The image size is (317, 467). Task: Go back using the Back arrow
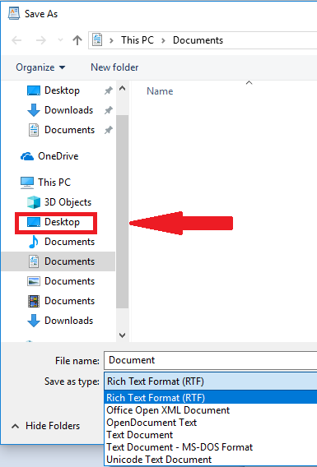pos(16,40)
